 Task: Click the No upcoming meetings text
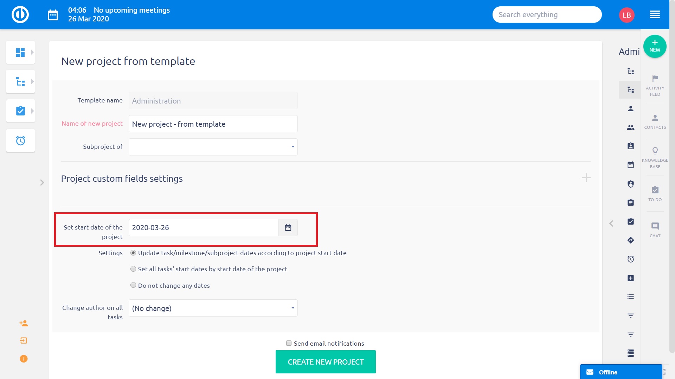[x=132, y=10]
